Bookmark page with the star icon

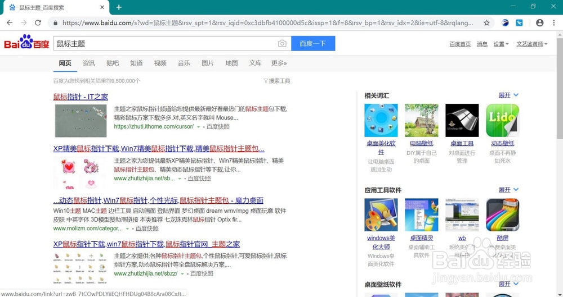pyautogui.click(x=486, y=22)
